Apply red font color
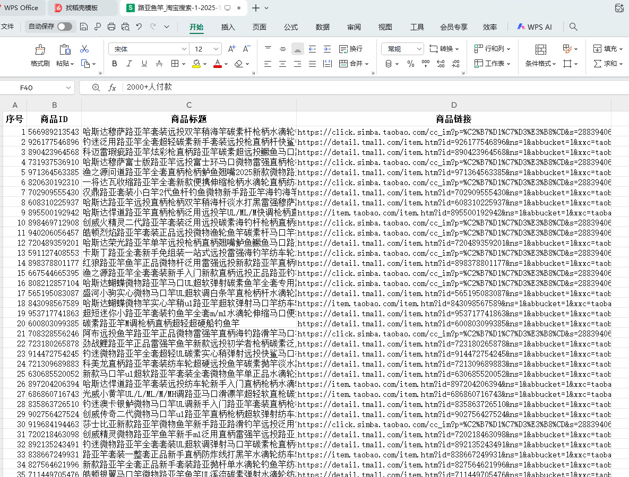The image size is (629, 477). point(218,64)
